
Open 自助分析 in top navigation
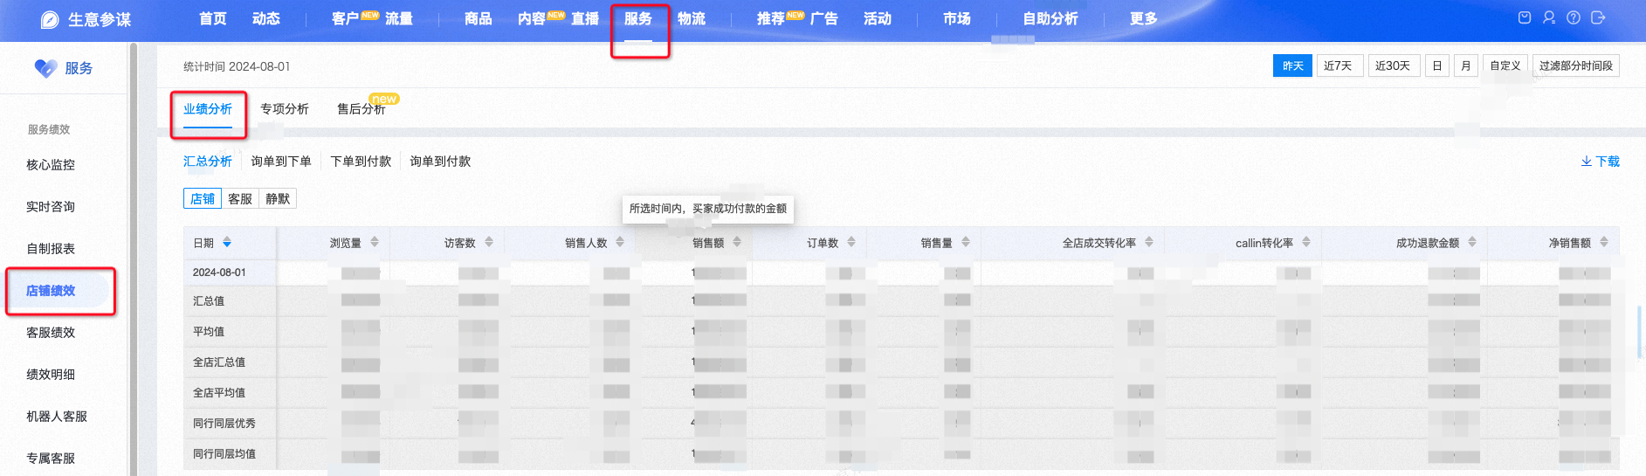[1050, 18]
